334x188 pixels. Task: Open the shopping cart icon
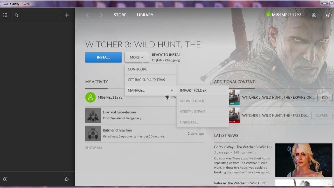click(x=328, y=15)
